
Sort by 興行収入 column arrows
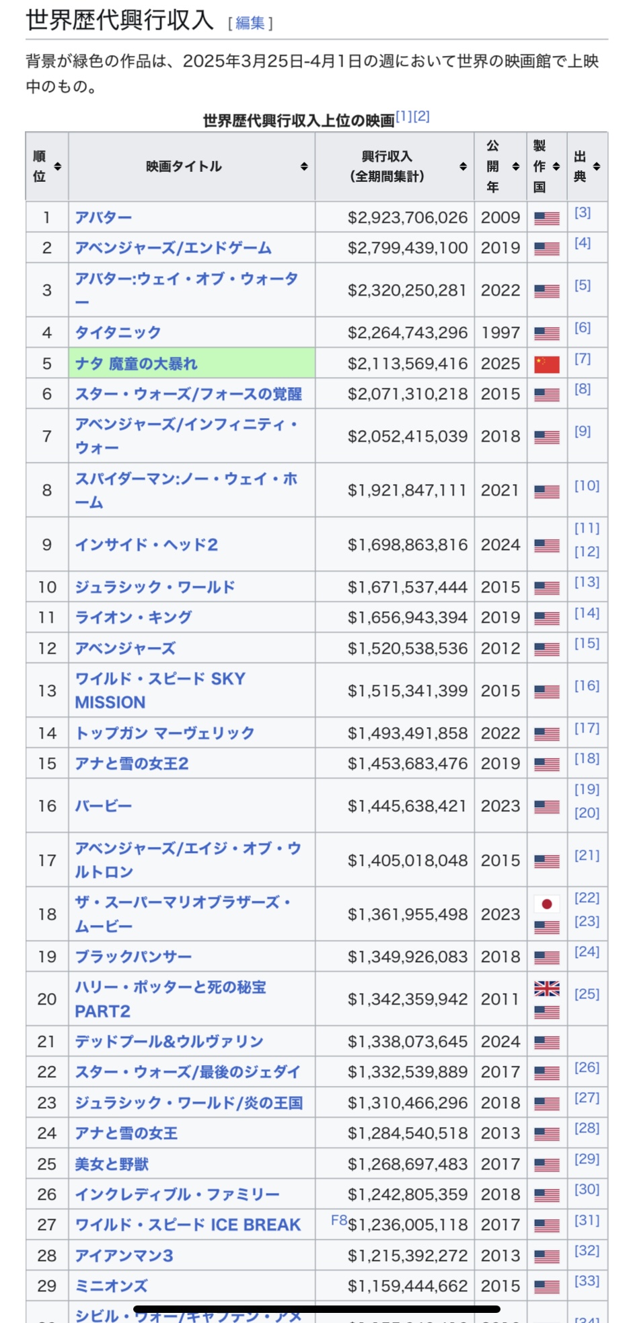click(x=463, y=166)
